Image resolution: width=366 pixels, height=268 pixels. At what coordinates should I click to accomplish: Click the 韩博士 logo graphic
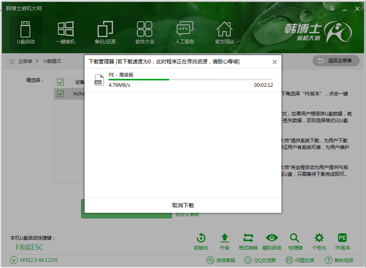coord(318,32)
